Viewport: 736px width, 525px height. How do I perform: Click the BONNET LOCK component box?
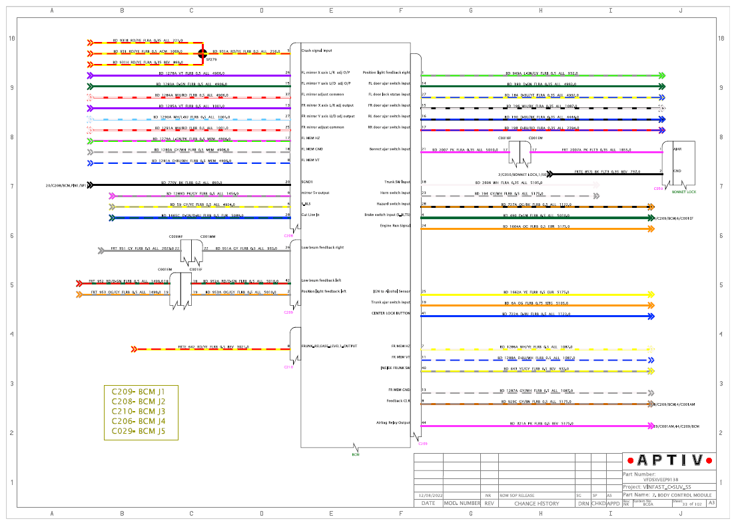tap(678, 165)
